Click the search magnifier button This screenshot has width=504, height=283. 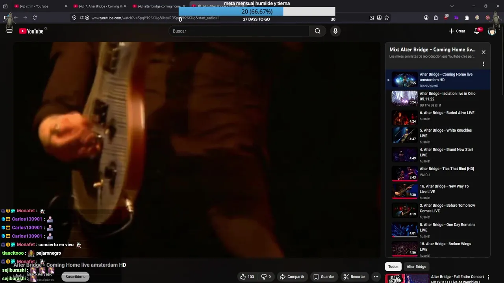click(317, 31)
